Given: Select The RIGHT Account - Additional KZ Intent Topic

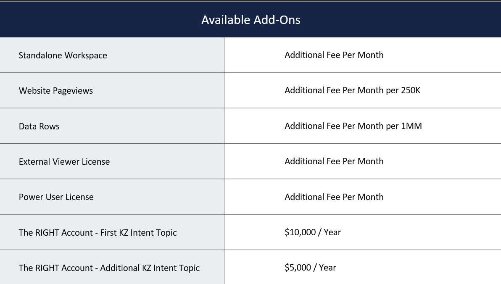Looking at the screenshot, I should (109, 268).
